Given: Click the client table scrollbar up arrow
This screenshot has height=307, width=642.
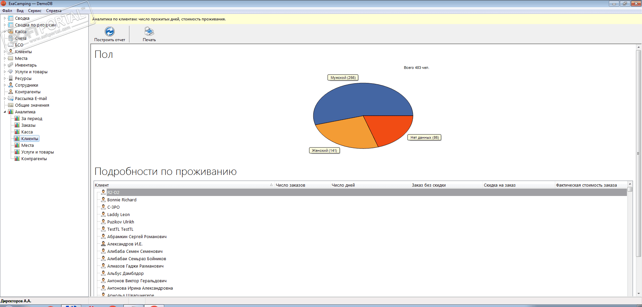Looking at the screenshot, I should tap(630, 184).
